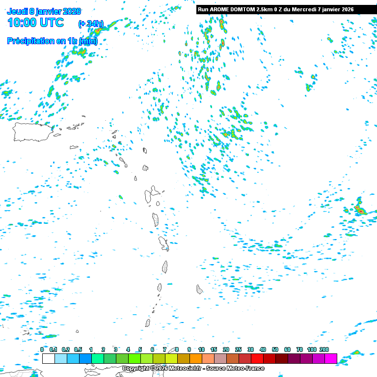Click the Précipitation en 1h (mm) label
The height and width of the screenshot is (377, 377).
[52, 41]
